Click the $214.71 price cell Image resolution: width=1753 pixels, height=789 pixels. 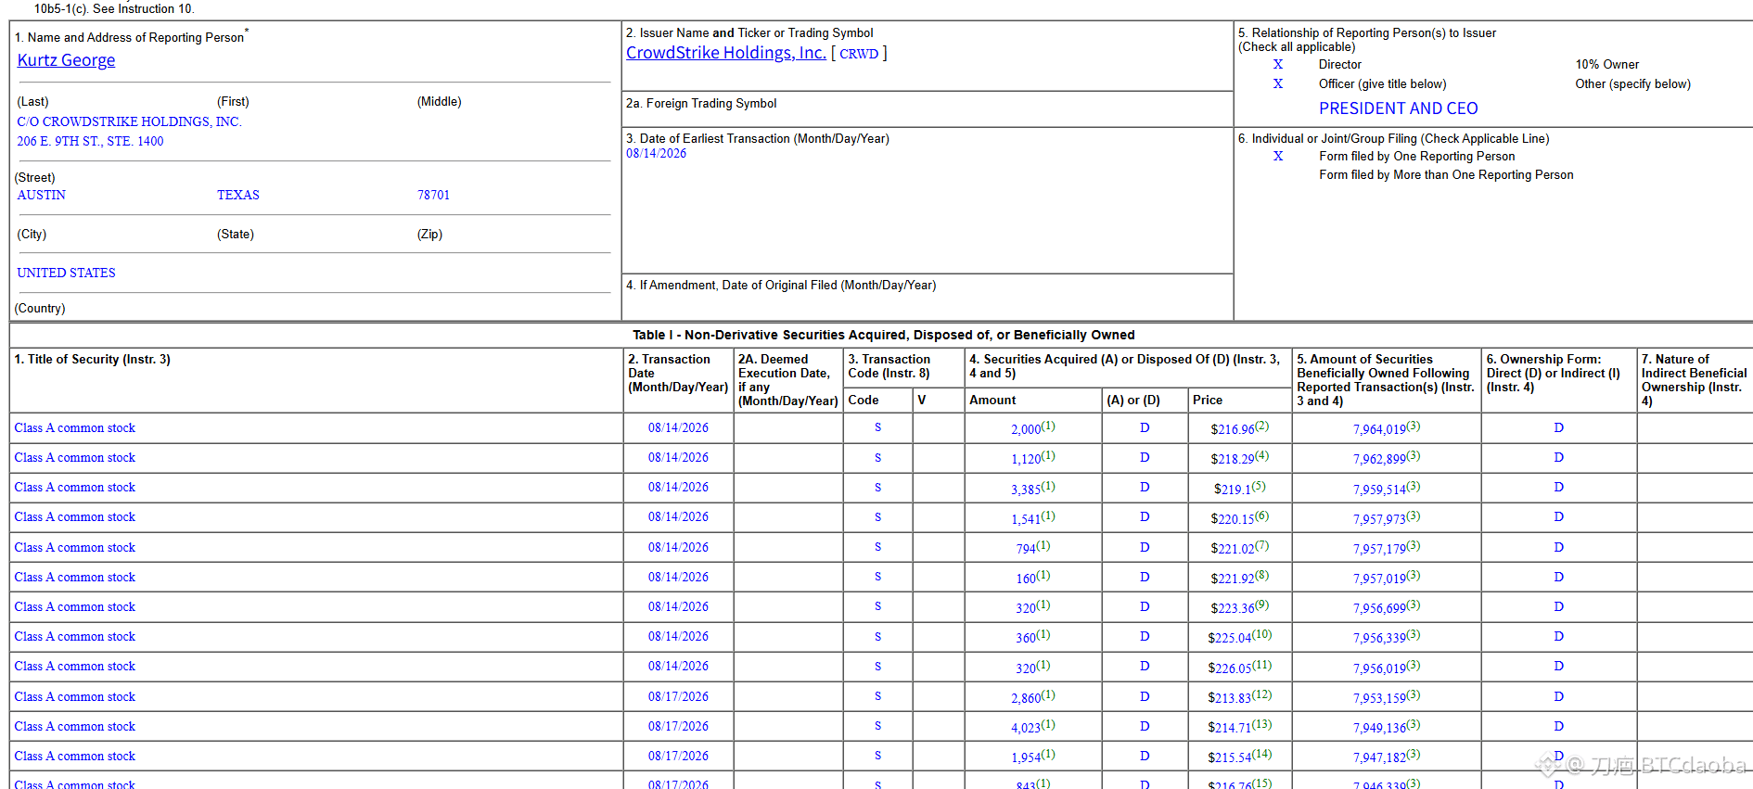(x=1239, y=727)
